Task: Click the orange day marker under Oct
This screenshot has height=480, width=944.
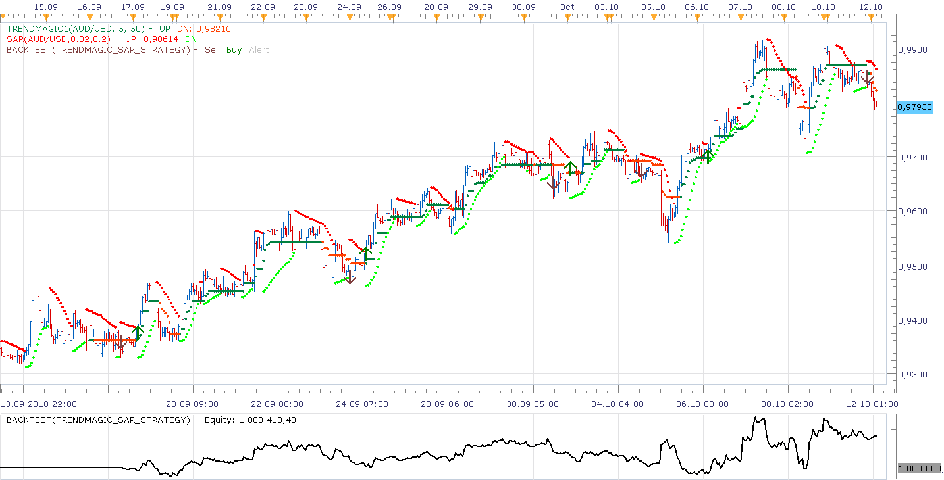Action: [567, 16]
